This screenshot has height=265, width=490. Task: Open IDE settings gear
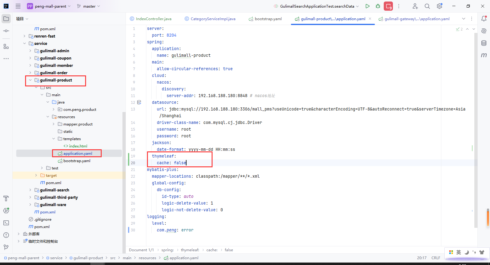pos(439,6)
